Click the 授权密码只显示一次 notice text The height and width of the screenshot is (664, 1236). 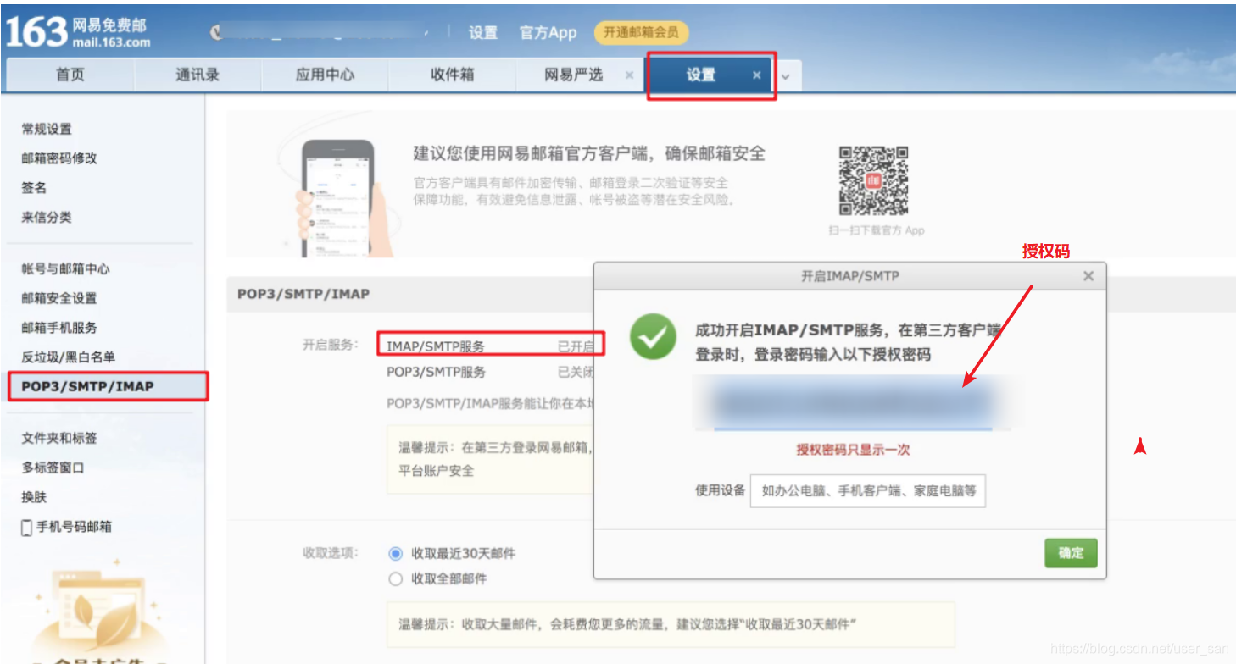853,450
